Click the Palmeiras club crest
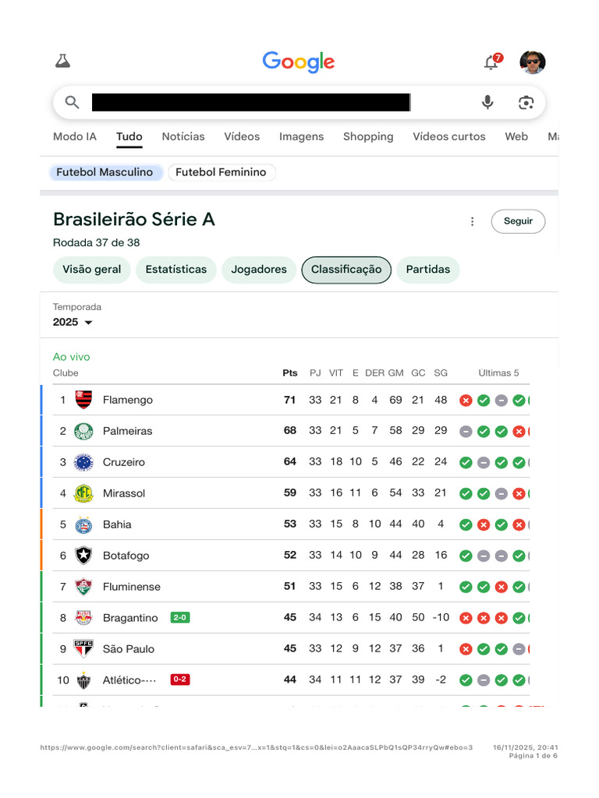This screenshot has height=798, width=599. click(x=83, y=431)
